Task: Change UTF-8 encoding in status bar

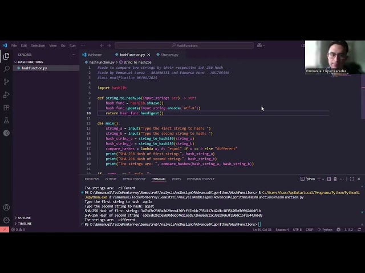Action: click(297, 230)
